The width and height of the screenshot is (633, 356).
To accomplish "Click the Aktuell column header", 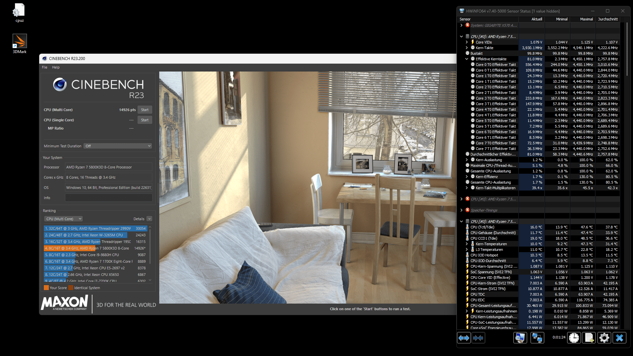I will tap(532, 19).
